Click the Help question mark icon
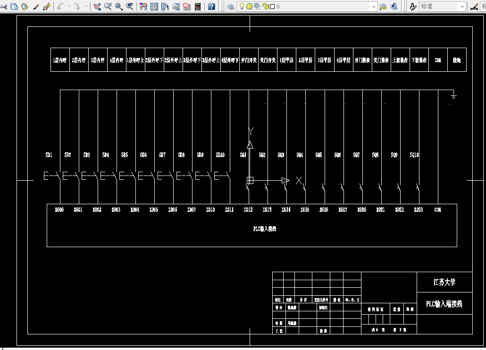Image resolution: width=486 pixels, height=350 pixels. [x=211, y=6]
